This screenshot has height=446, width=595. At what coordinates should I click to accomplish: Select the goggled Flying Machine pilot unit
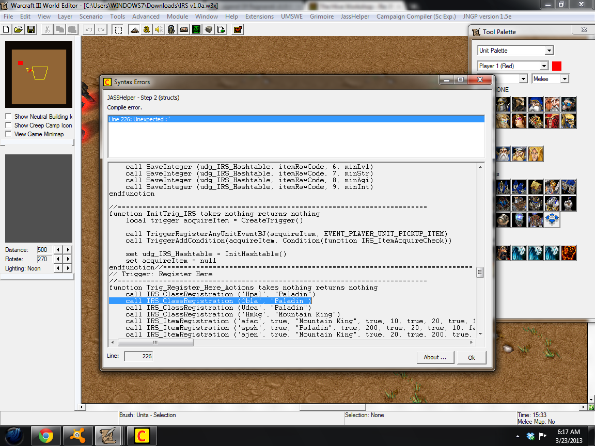click(569, 104)
